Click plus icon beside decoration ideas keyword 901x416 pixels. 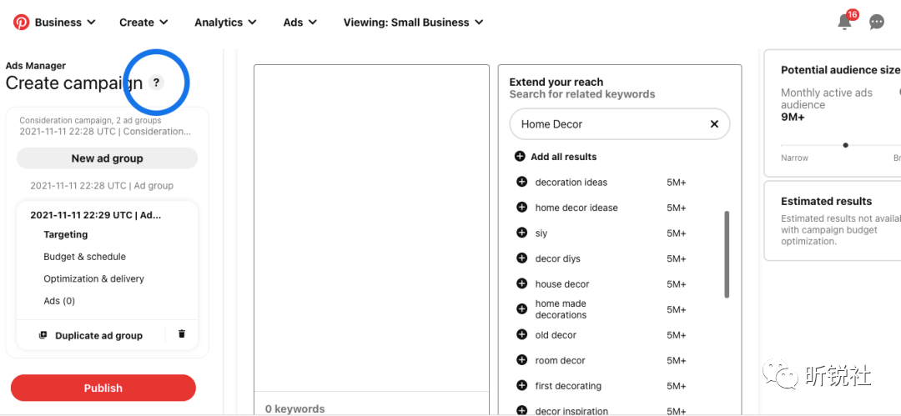[521, 182]
